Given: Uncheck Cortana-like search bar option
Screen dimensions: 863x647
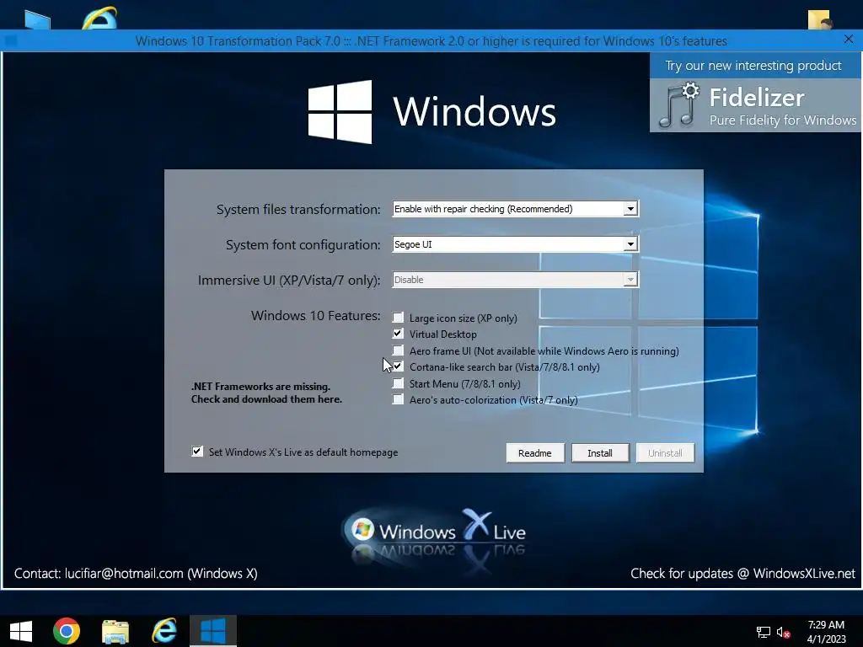Looking at the screenshot, I should 398,366.
